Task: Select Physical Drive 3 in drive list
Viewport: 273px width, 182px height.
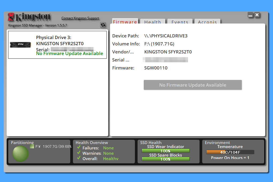Action: (x=57, y=45)
